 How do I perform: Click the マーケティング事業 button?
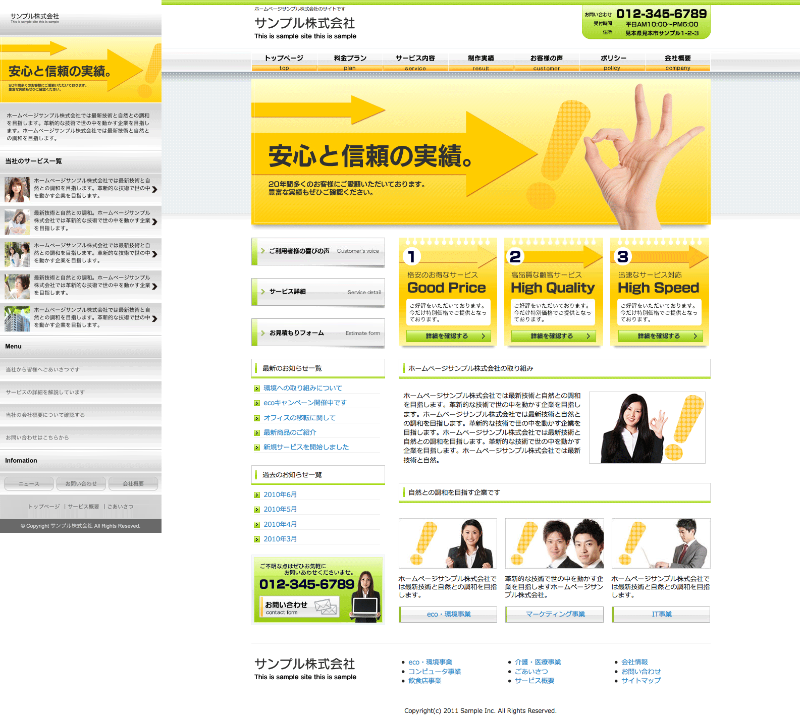click(555, 614)
